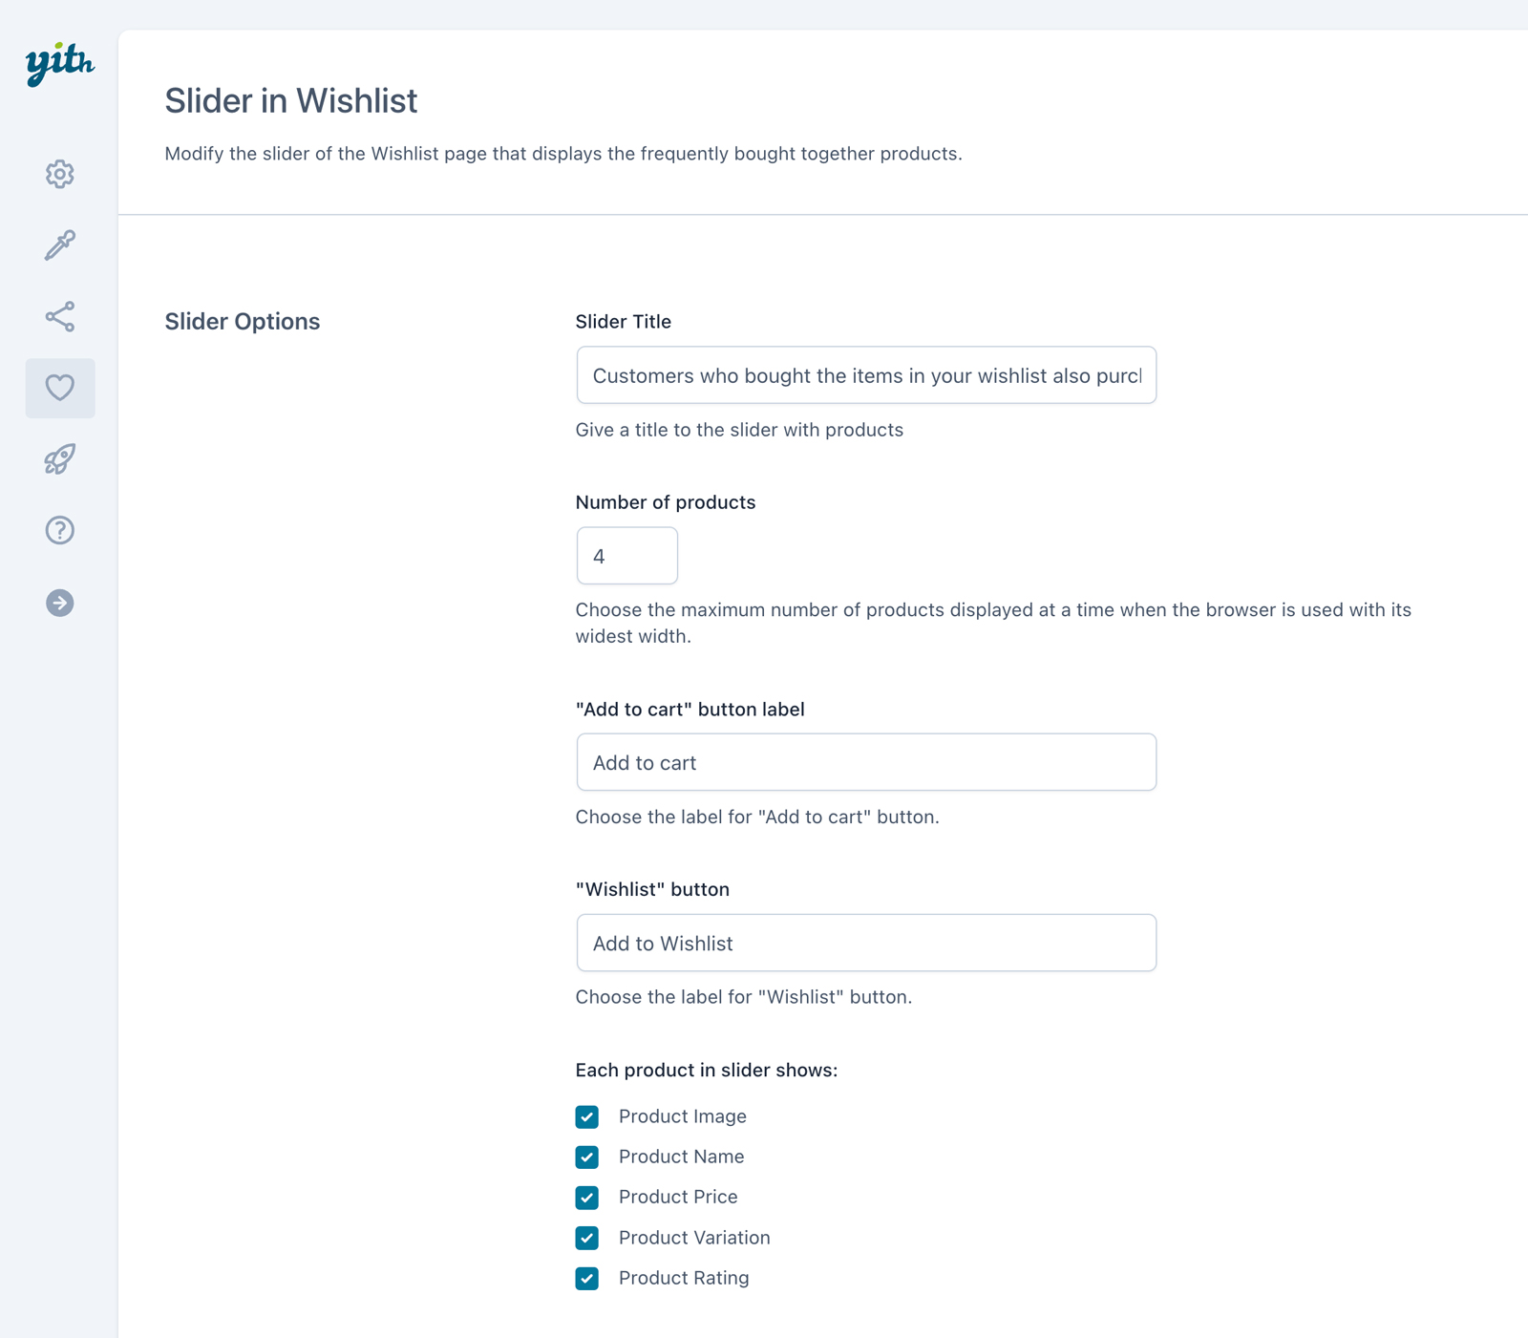Screen dimensions: 1528x1338
Task: Click the "Wishlist" button label field
Action: tap(866, 943)
